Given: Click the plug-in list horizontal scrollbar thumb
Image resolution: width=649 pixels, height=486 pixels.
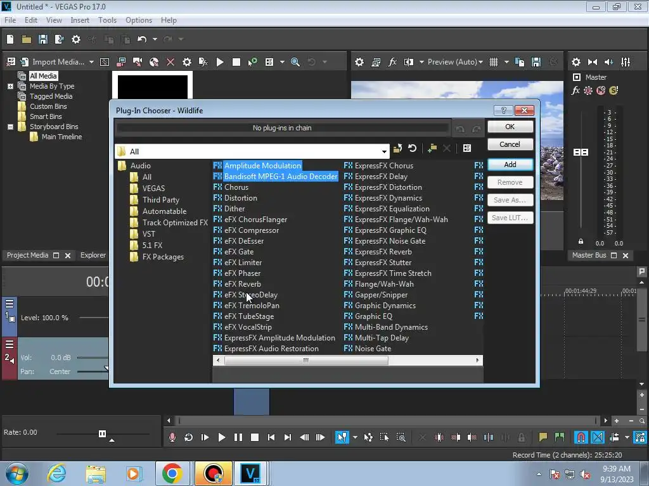Looking at the screenshot, I should pyautogui.click(x=306, y=360).
